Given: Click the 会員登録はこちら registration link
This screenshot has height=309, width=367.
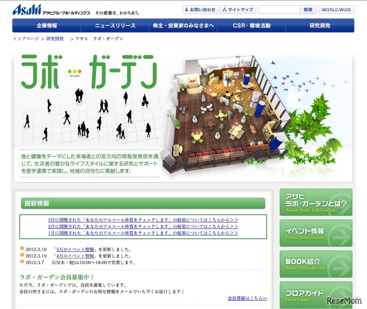Looking at the screenshot, I should [x=247, y=298].
